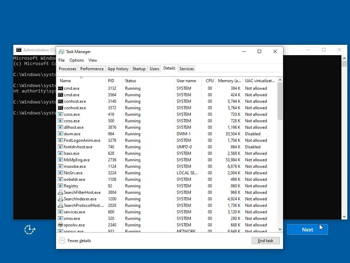Screen dimensions: 350x263
Task: Click the lsass.exe process icon
Action: pyautogui.click(x=60, y=153)
